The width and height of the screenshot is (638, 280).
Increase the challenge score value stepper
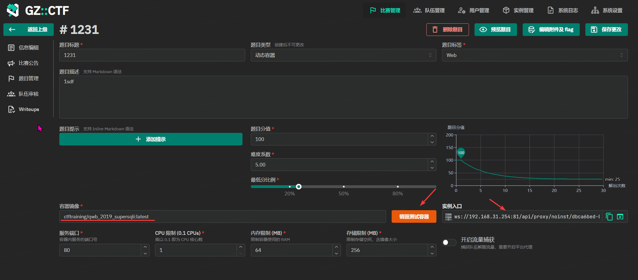click(x=432, y=136)
